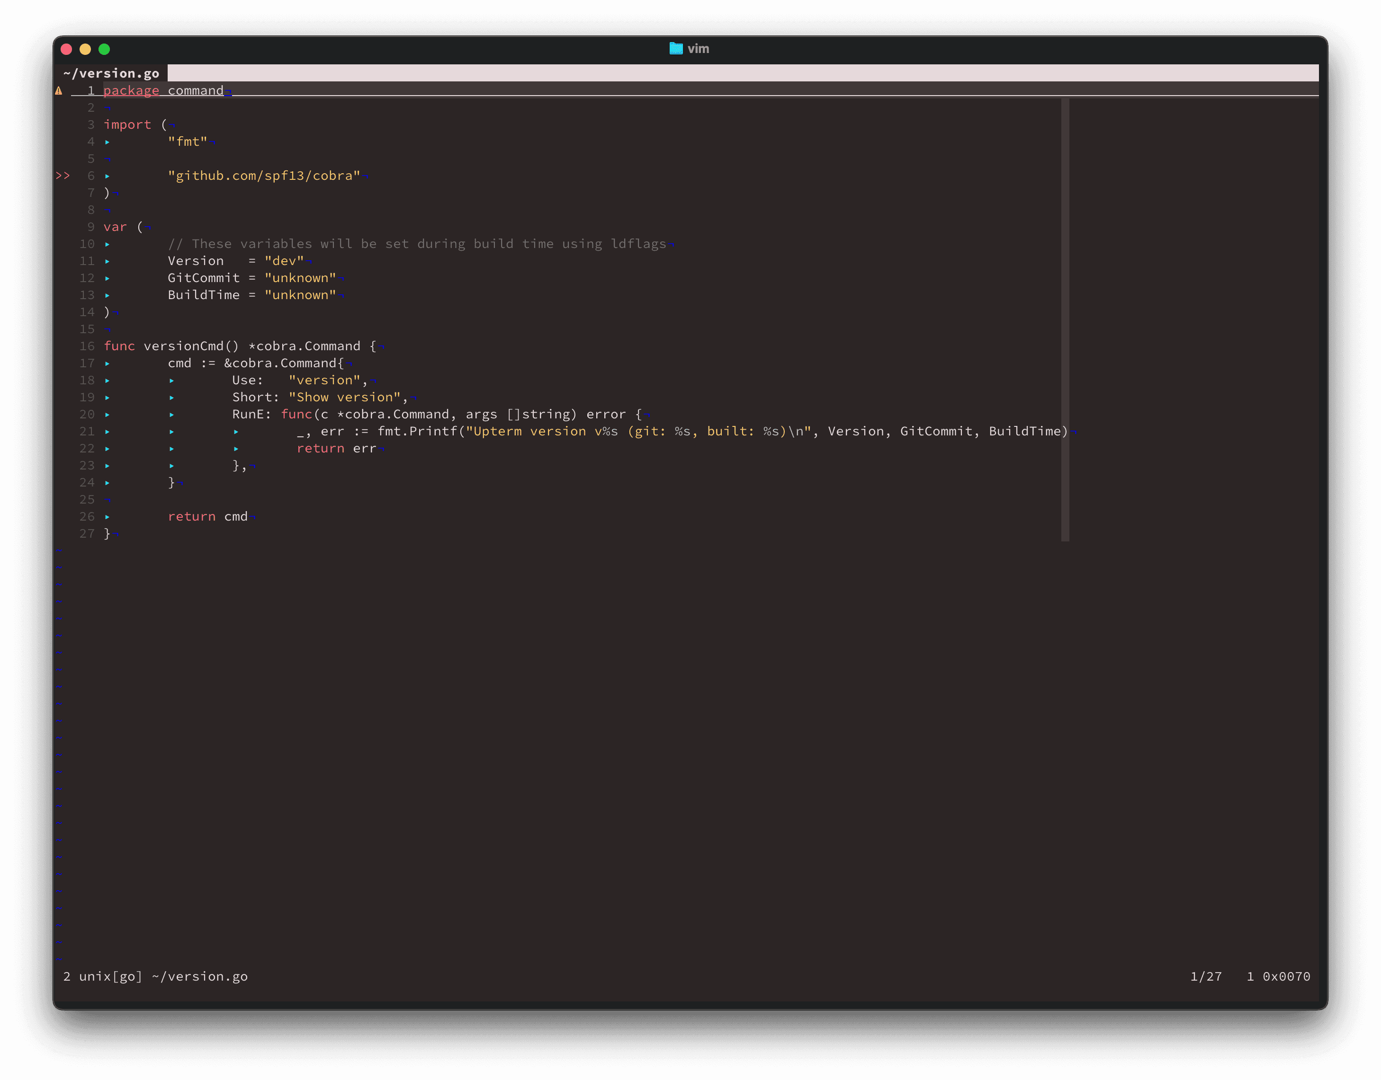Click the tab arrow on line 26
Image resolution: width=1381 pixels, height=1080 pixels.
(108, 517)
